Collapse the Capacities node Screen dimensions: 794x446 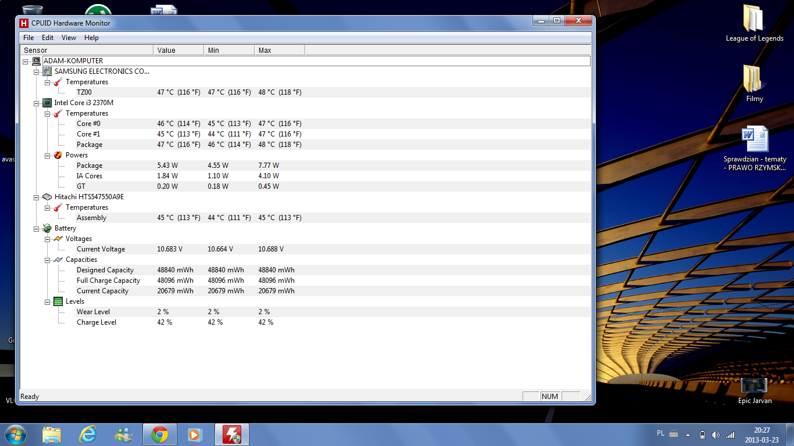pyautogui.click(x=48, y=260)
